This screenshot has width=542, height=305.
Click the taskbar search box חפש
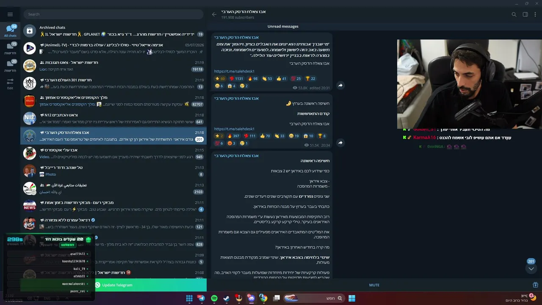pyautogui.click(x=313, y=298)
